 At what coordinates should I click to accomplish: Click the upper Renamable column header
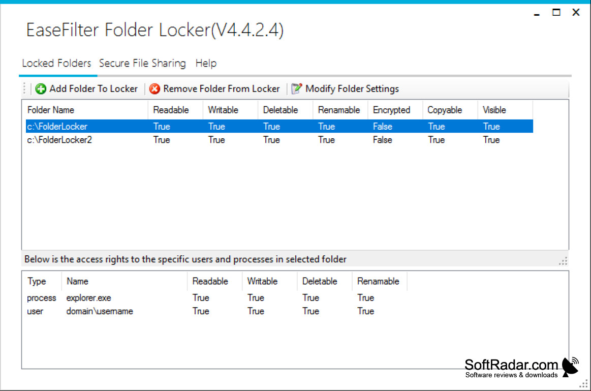tap(340, 110)
